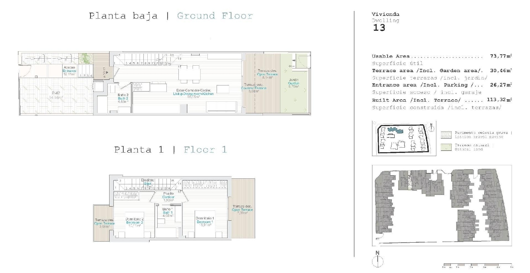Click the entrance arrow at the front door
Screen dimensions: 530x273
[107, 74]
